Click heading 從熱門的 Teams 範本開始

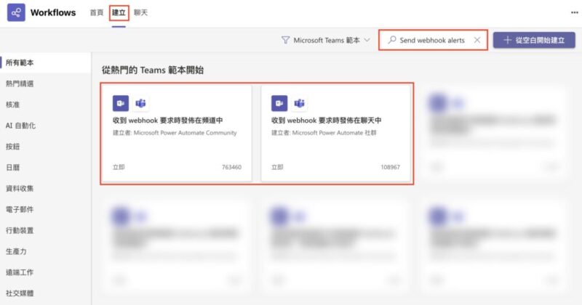(153, 70)
